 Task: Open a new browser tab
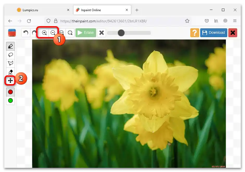(137, 10)
